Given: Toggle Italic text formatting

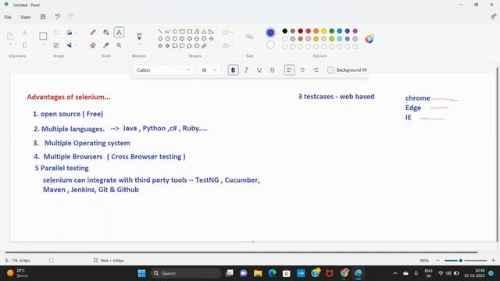Looking at the screenshot, I should click(x=246, y=70).
